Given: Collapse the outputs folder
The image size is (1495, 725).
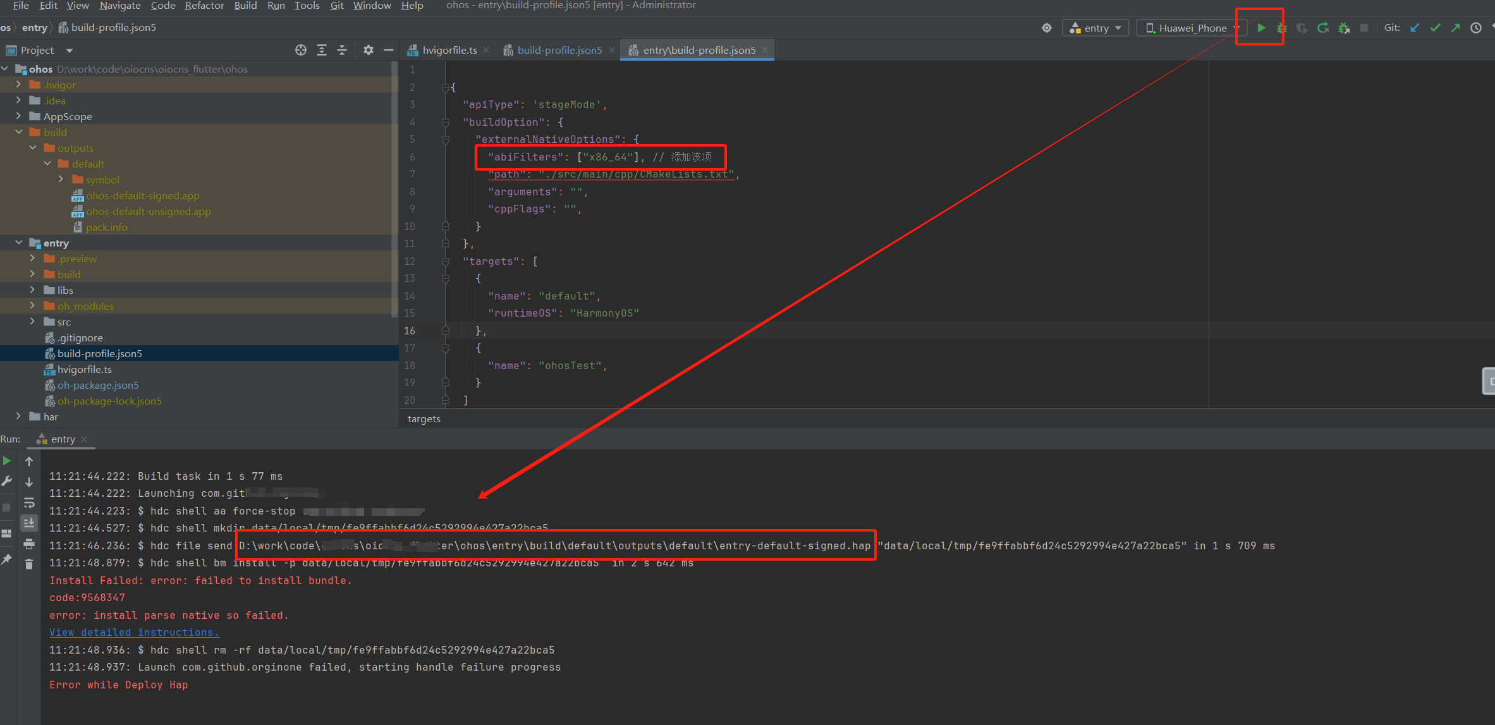Looking at the screenshot, I should [x=33, y=148].
